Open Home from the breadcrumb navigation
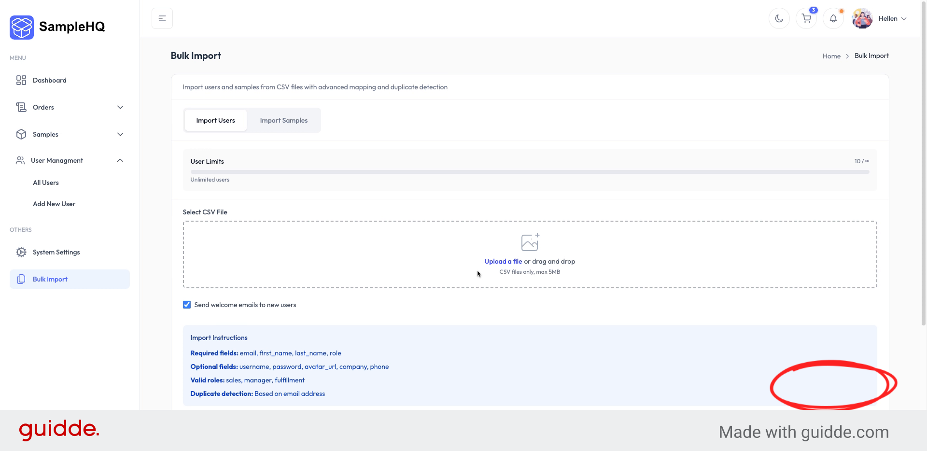The width and height of the screenshot is (927, 451). [x=831, y=56]
